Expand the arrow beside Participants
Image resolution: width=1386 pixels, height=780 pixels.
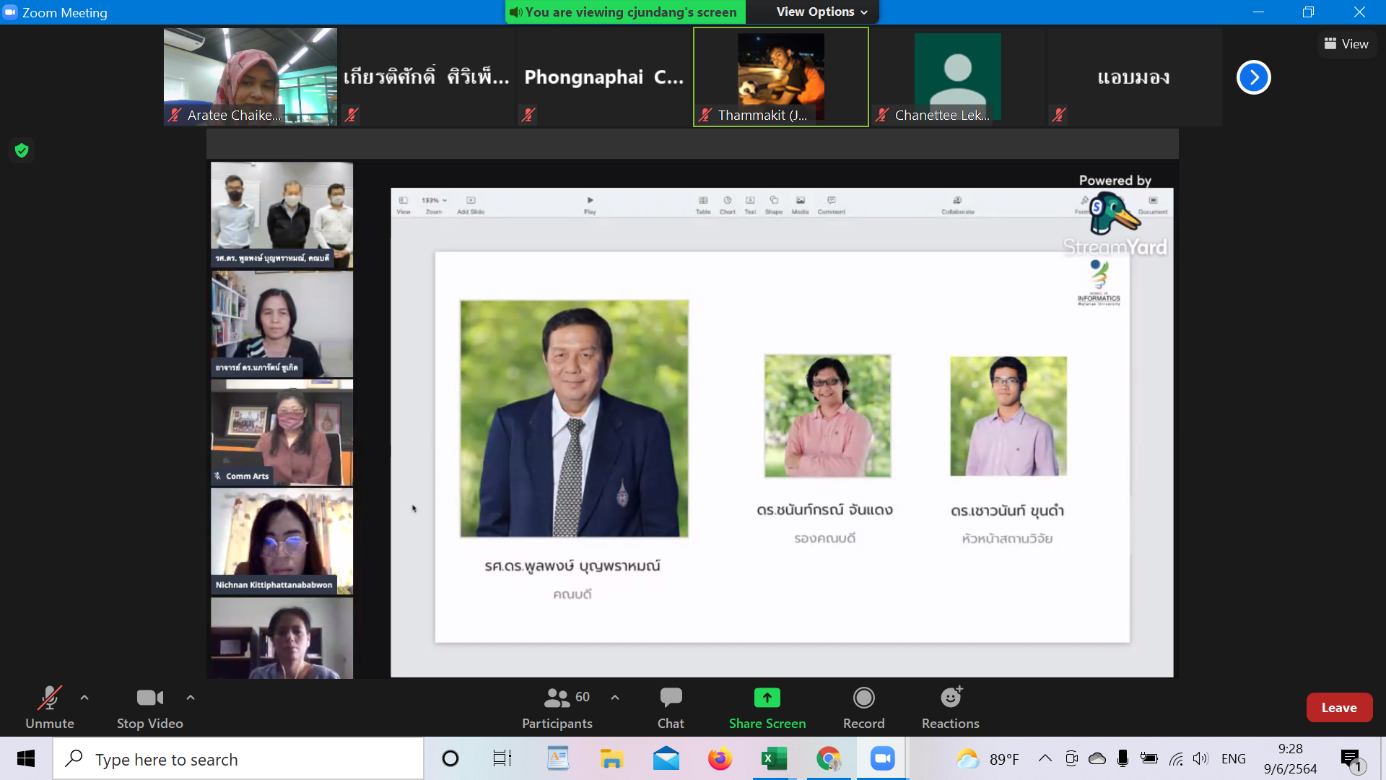pyautogui.click(x=615, y=698)
